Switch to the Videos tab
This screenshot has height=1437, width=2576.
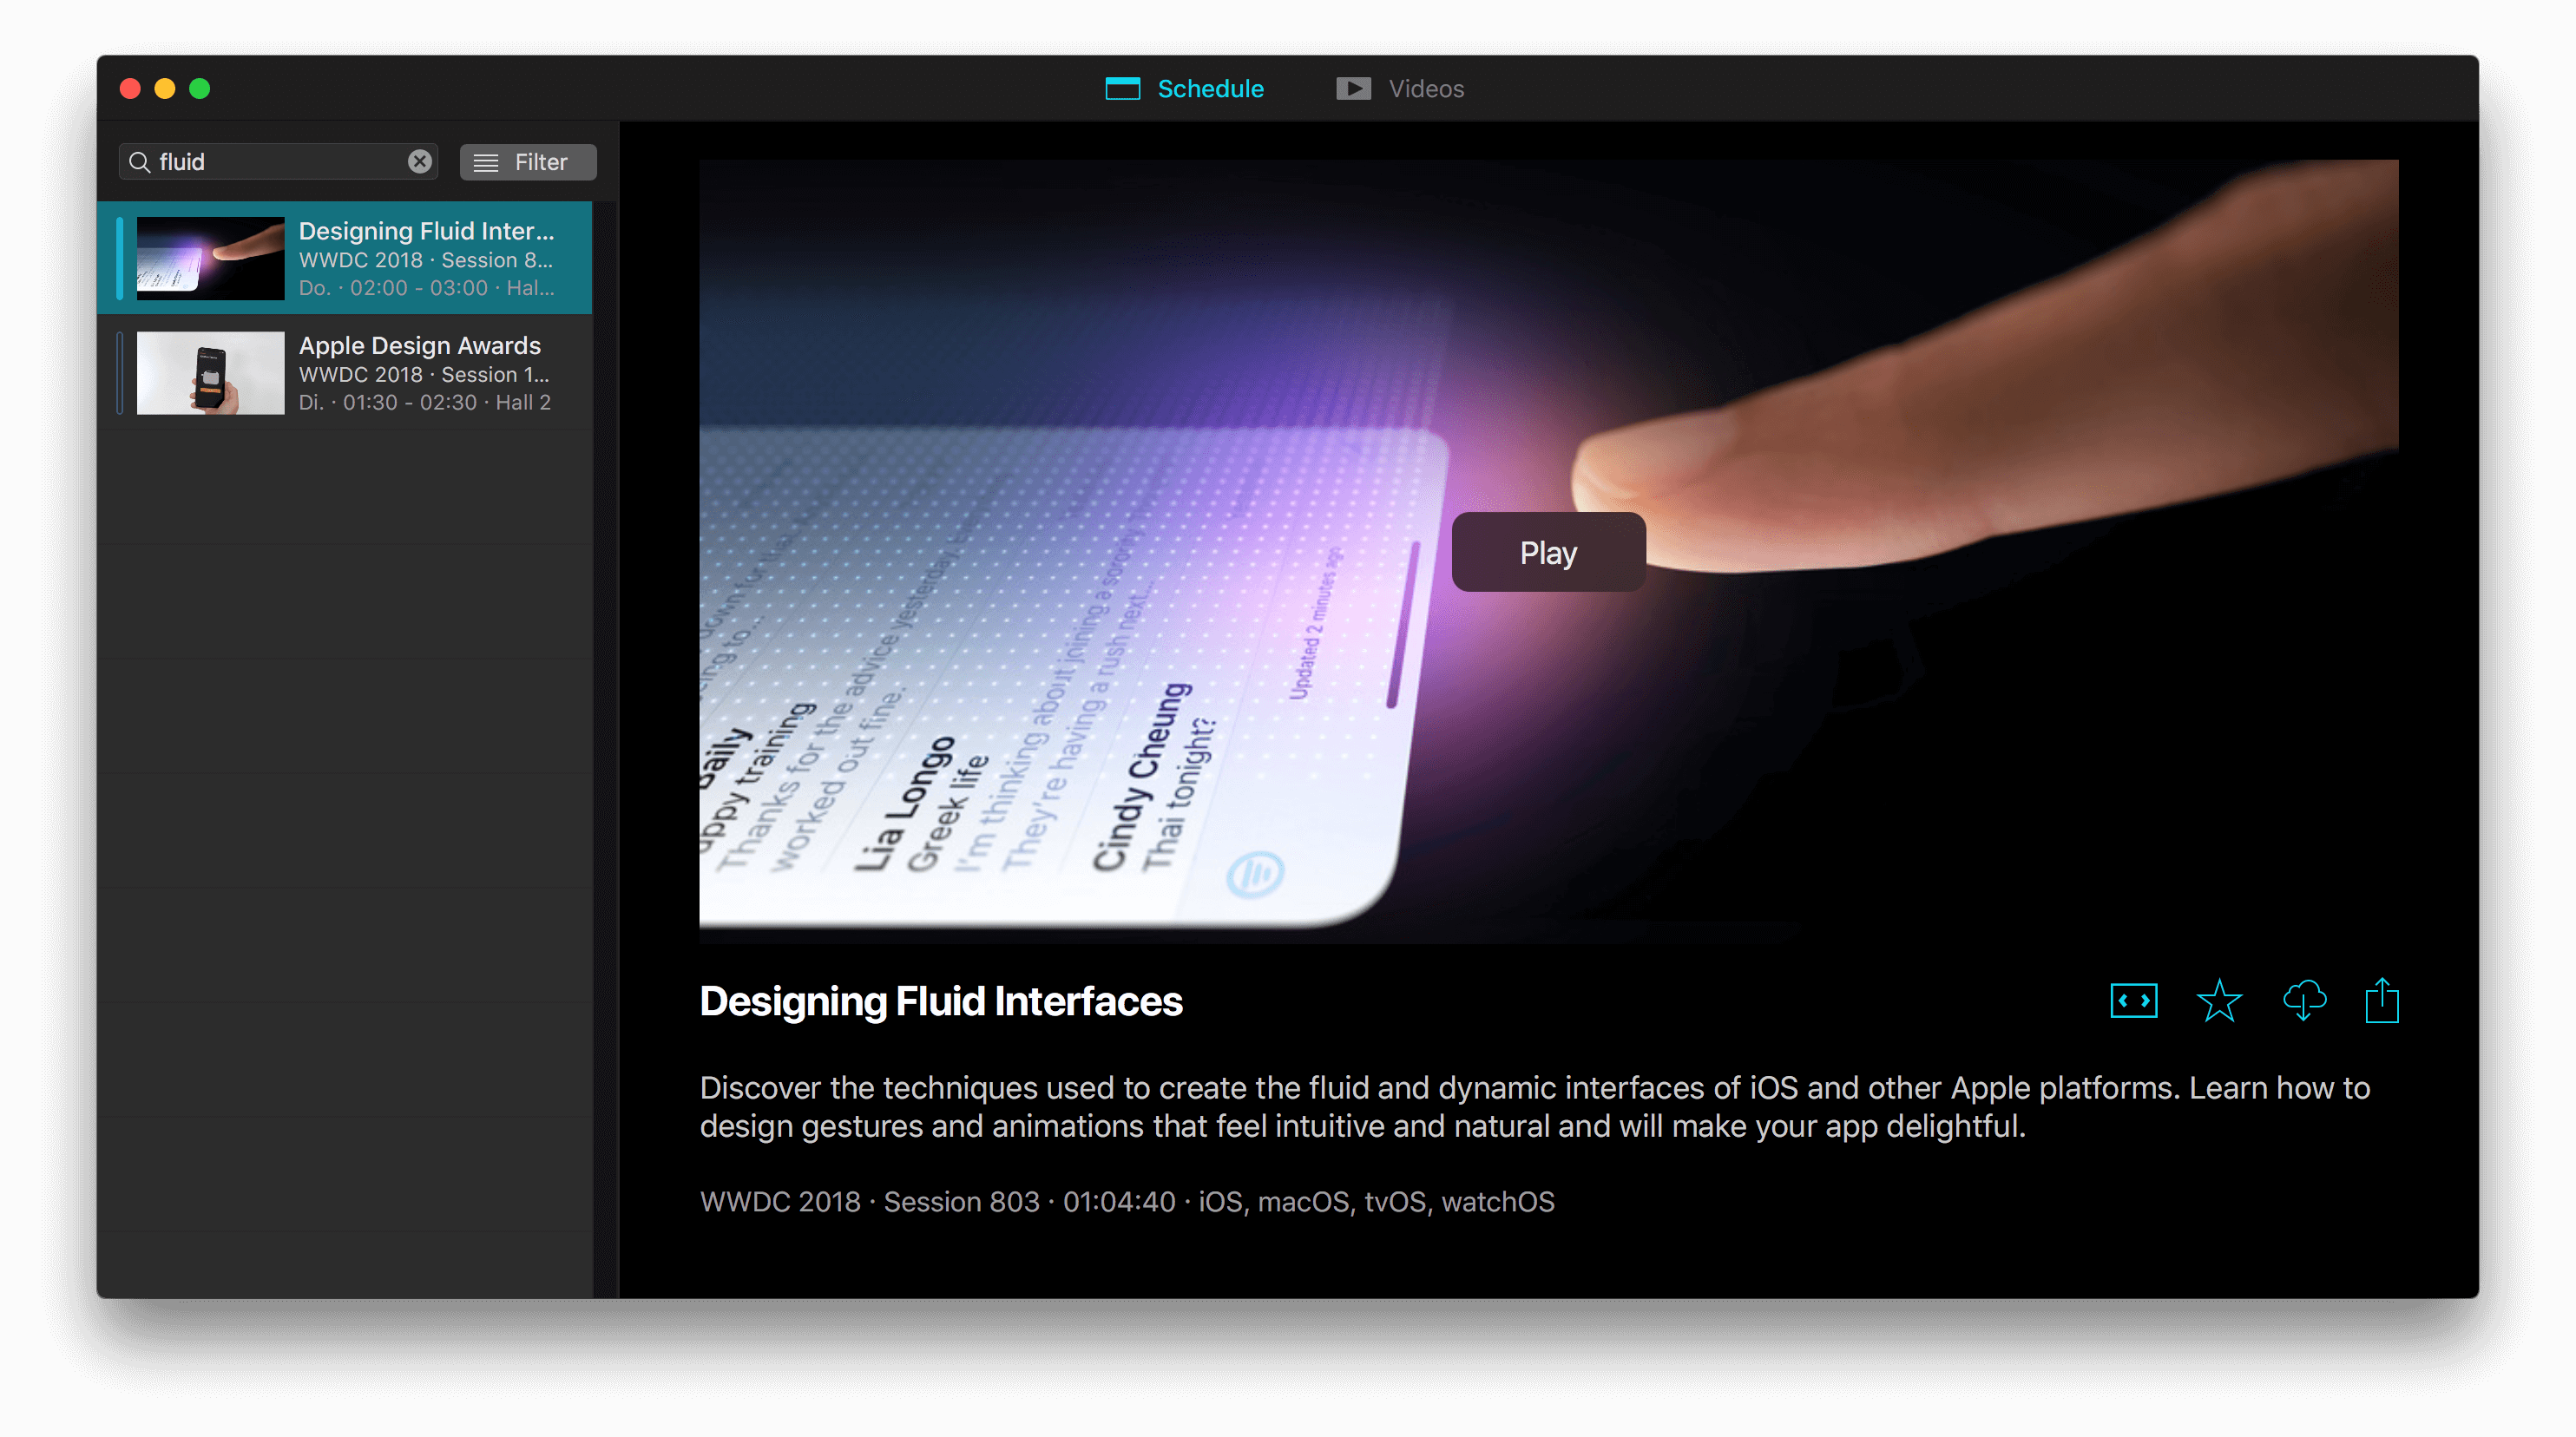(1425, 88)
